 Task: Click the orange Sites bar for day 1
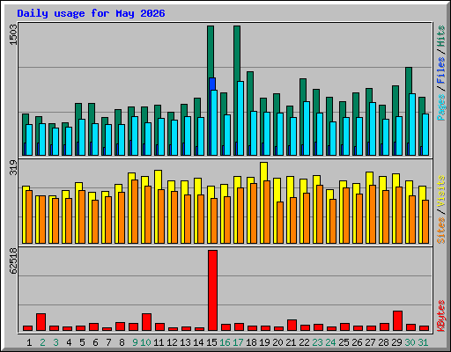click(x=29, y=216)
